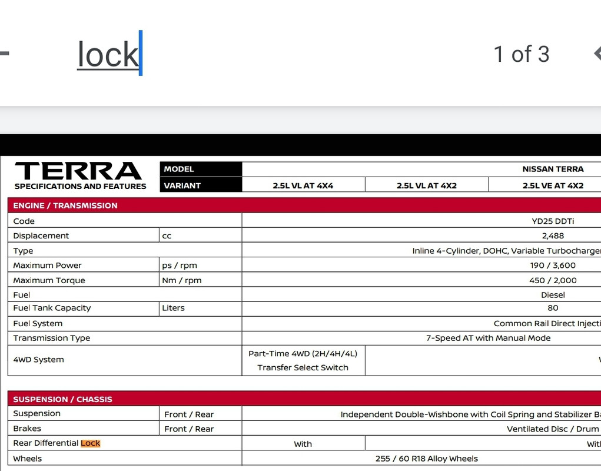Image resolution: width=601 pixels, height=471 pixels.
Task: Click the tank capacity value "80"
Action: pyautogui.click(x=553, y=308)
